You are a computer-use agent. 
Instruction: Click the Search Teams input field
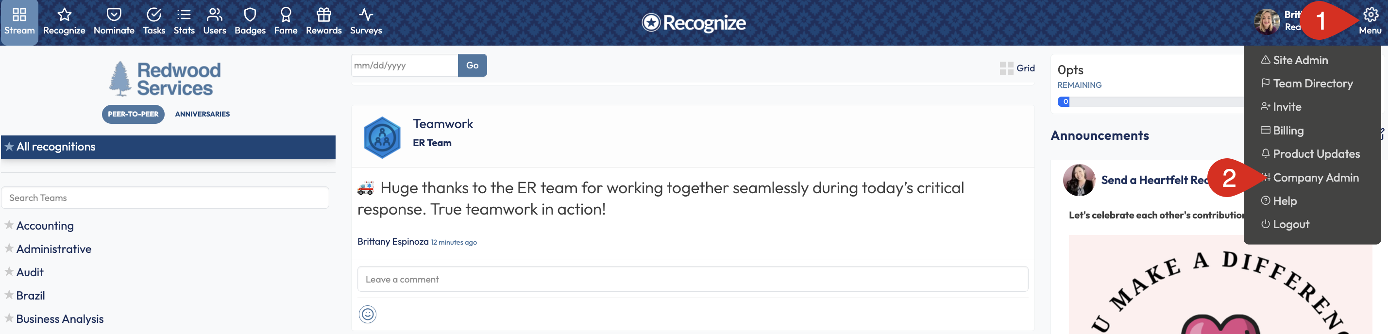[x=166, y=198]
